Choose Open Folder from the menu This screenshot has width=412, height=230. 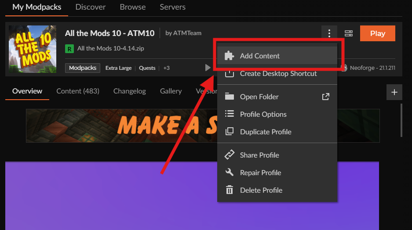point(277,97)
